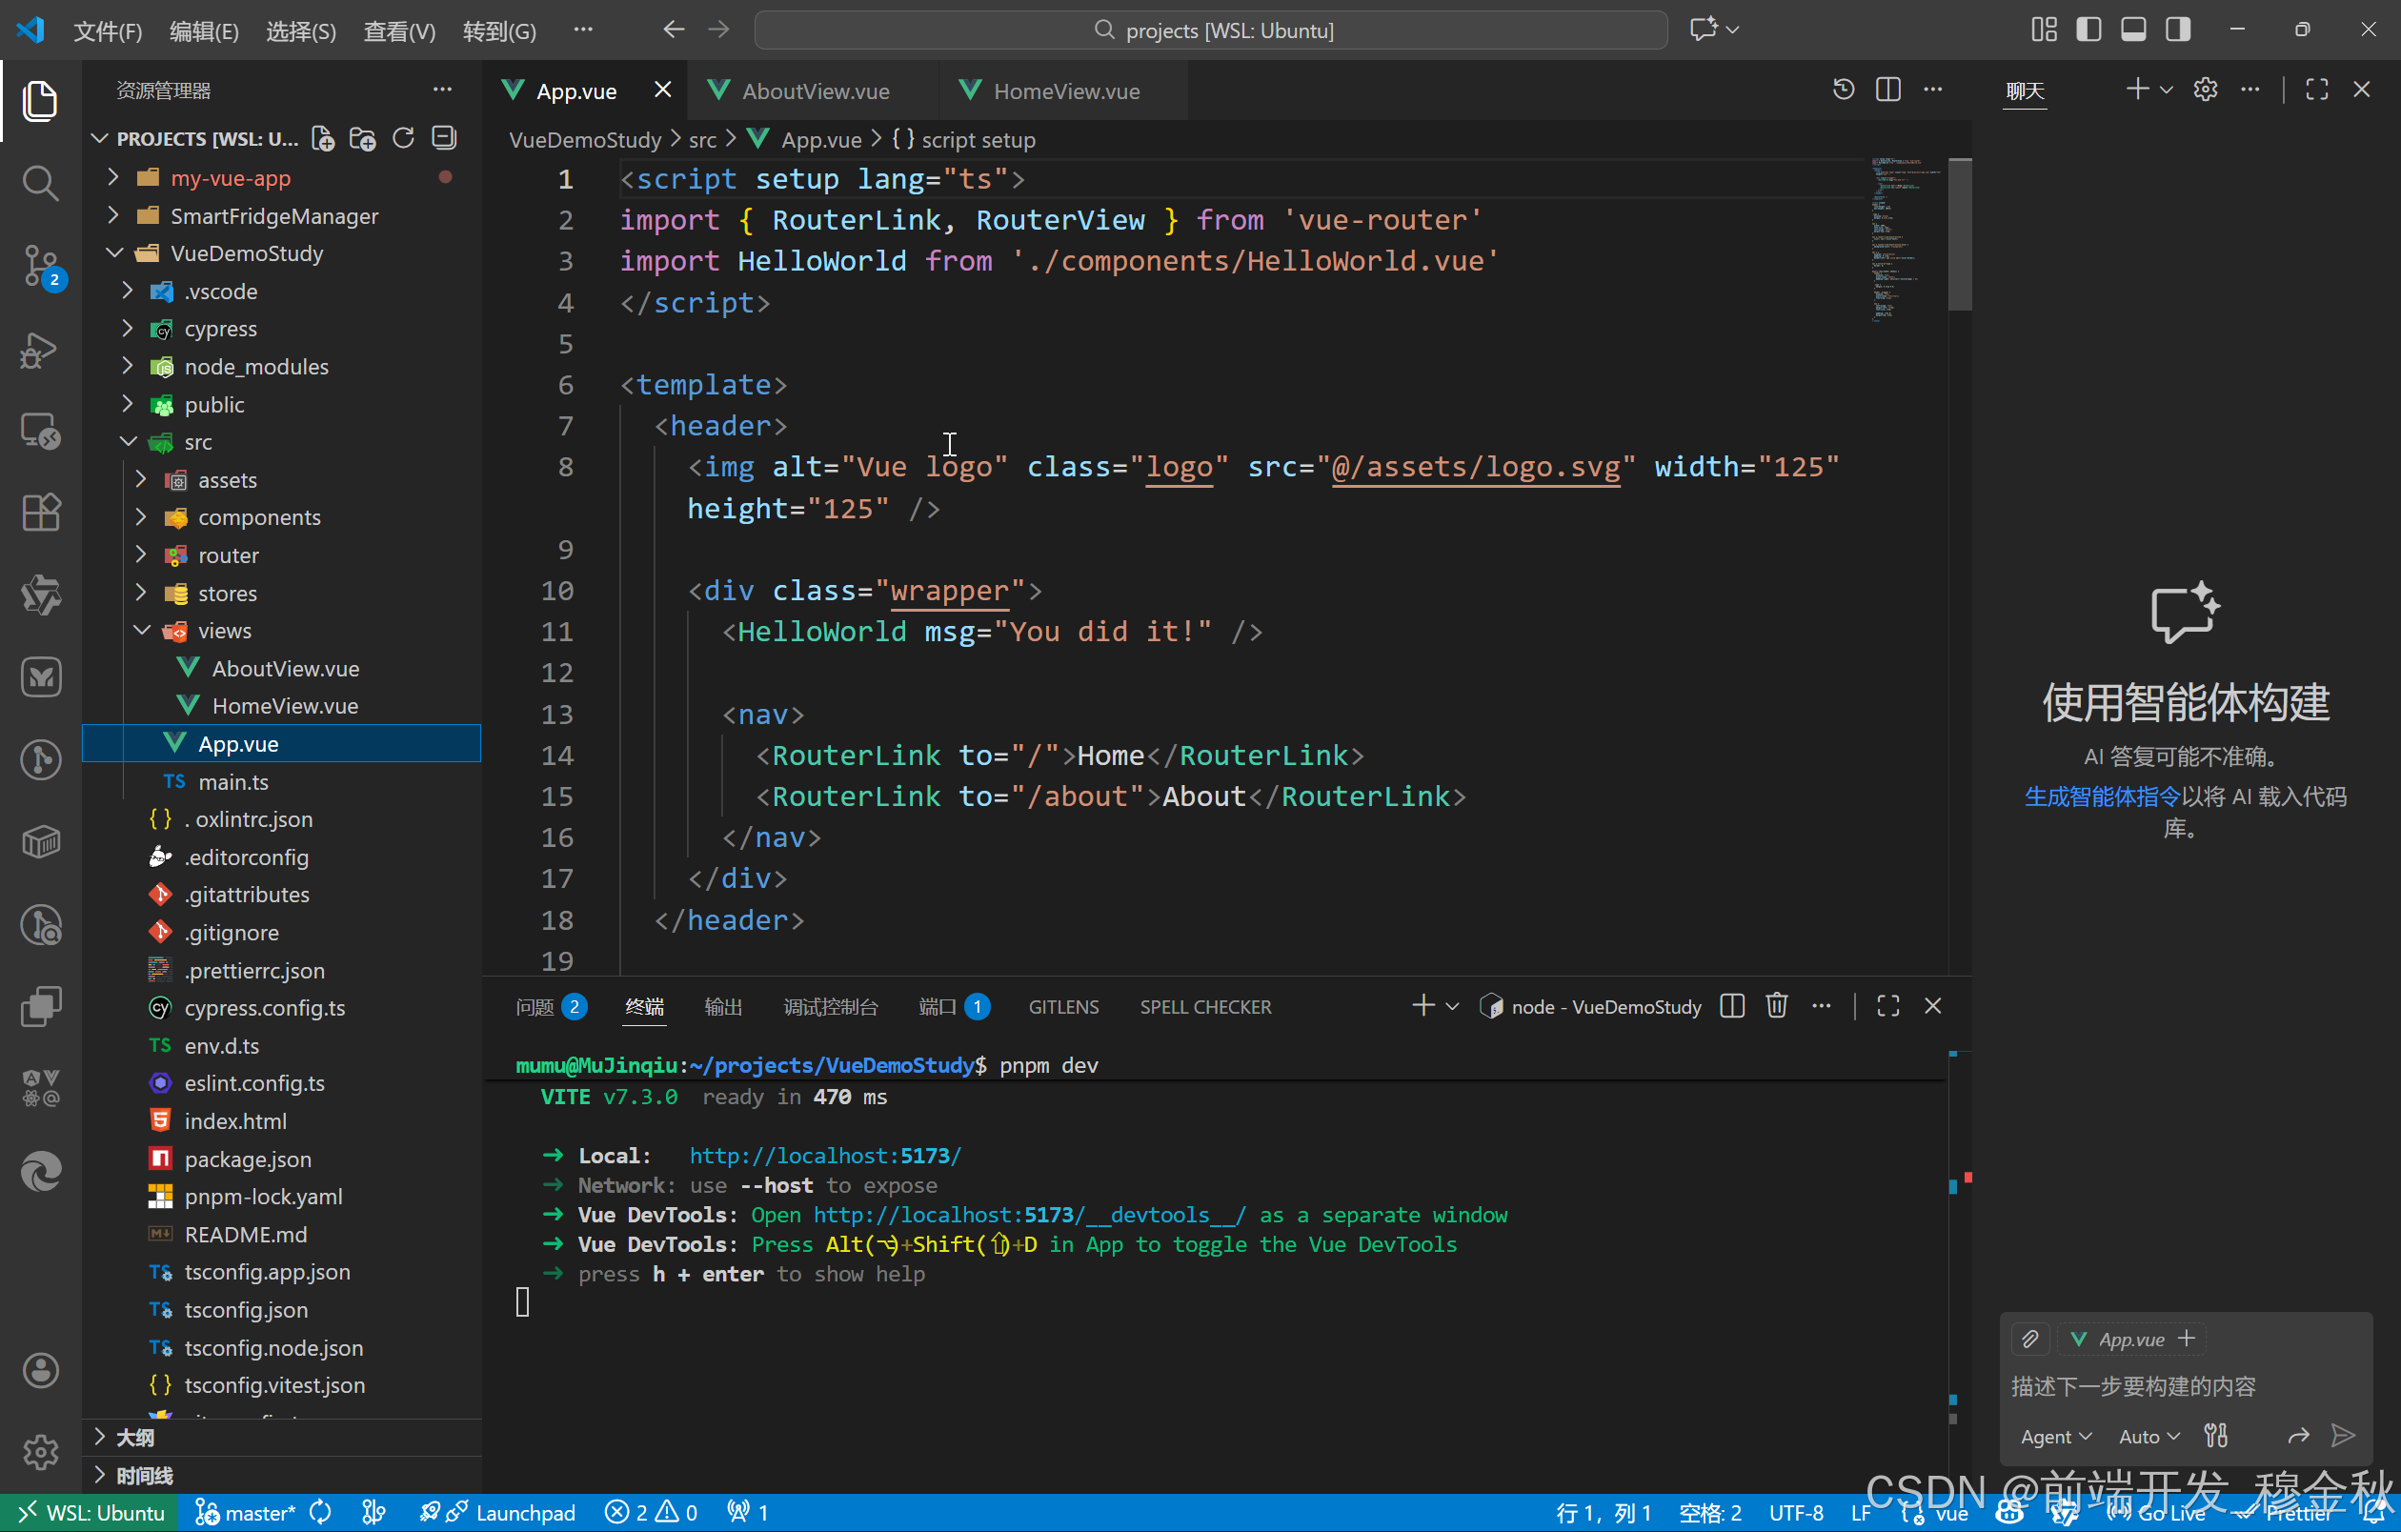Open the Agent mode dropdown
This screenshot has width=2401, height=1532.
[2054, 1436]
